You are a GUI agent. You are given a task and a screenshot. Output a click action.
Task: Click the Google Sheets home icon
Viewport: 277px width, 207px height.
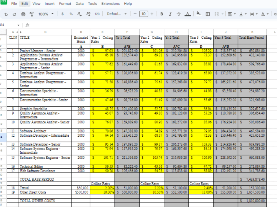click(x=4, y=2)
